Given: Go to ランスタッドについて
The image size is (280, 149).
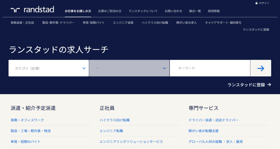Looking at the screenshot, I should tap(143, 11).
